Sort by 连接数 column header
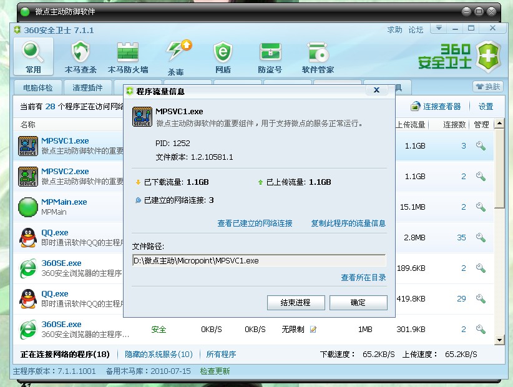Screen dimensions: 513x387 coord(454,125)
